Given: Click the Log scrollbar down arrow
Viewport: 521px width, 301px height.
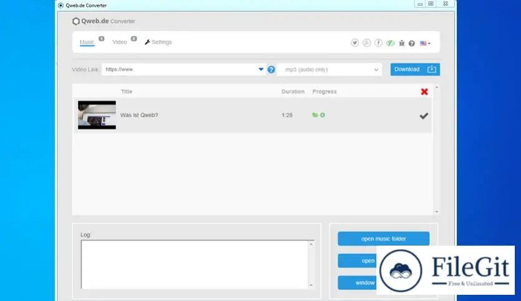Looking at the screenshot, I should tap(312, 285).
